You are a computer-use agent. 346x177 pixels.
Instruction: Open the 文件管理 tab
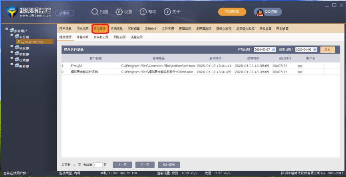click(x=168, y=28)
